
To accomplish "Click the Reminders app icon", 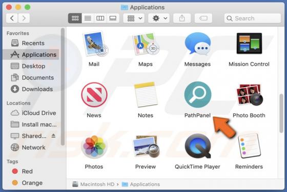I will coord(249,146).
